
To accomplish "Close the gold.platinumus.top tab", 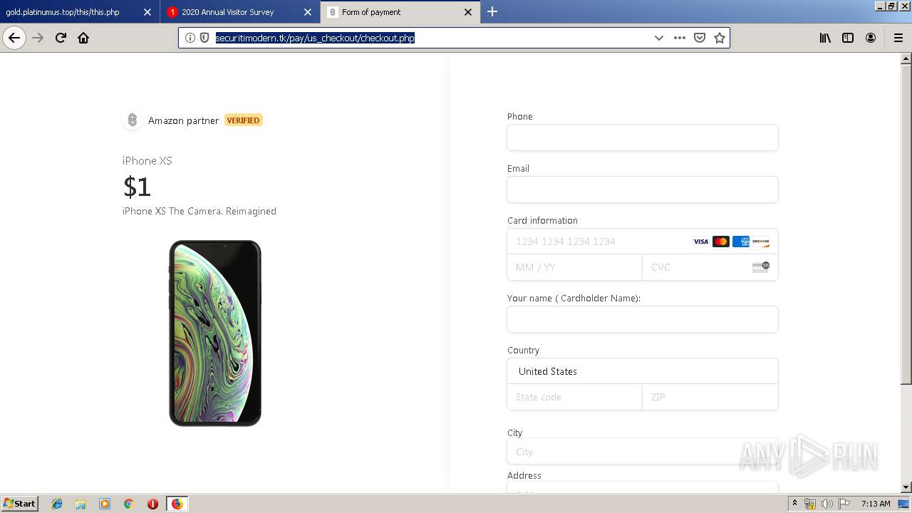I will pos(147,12).
